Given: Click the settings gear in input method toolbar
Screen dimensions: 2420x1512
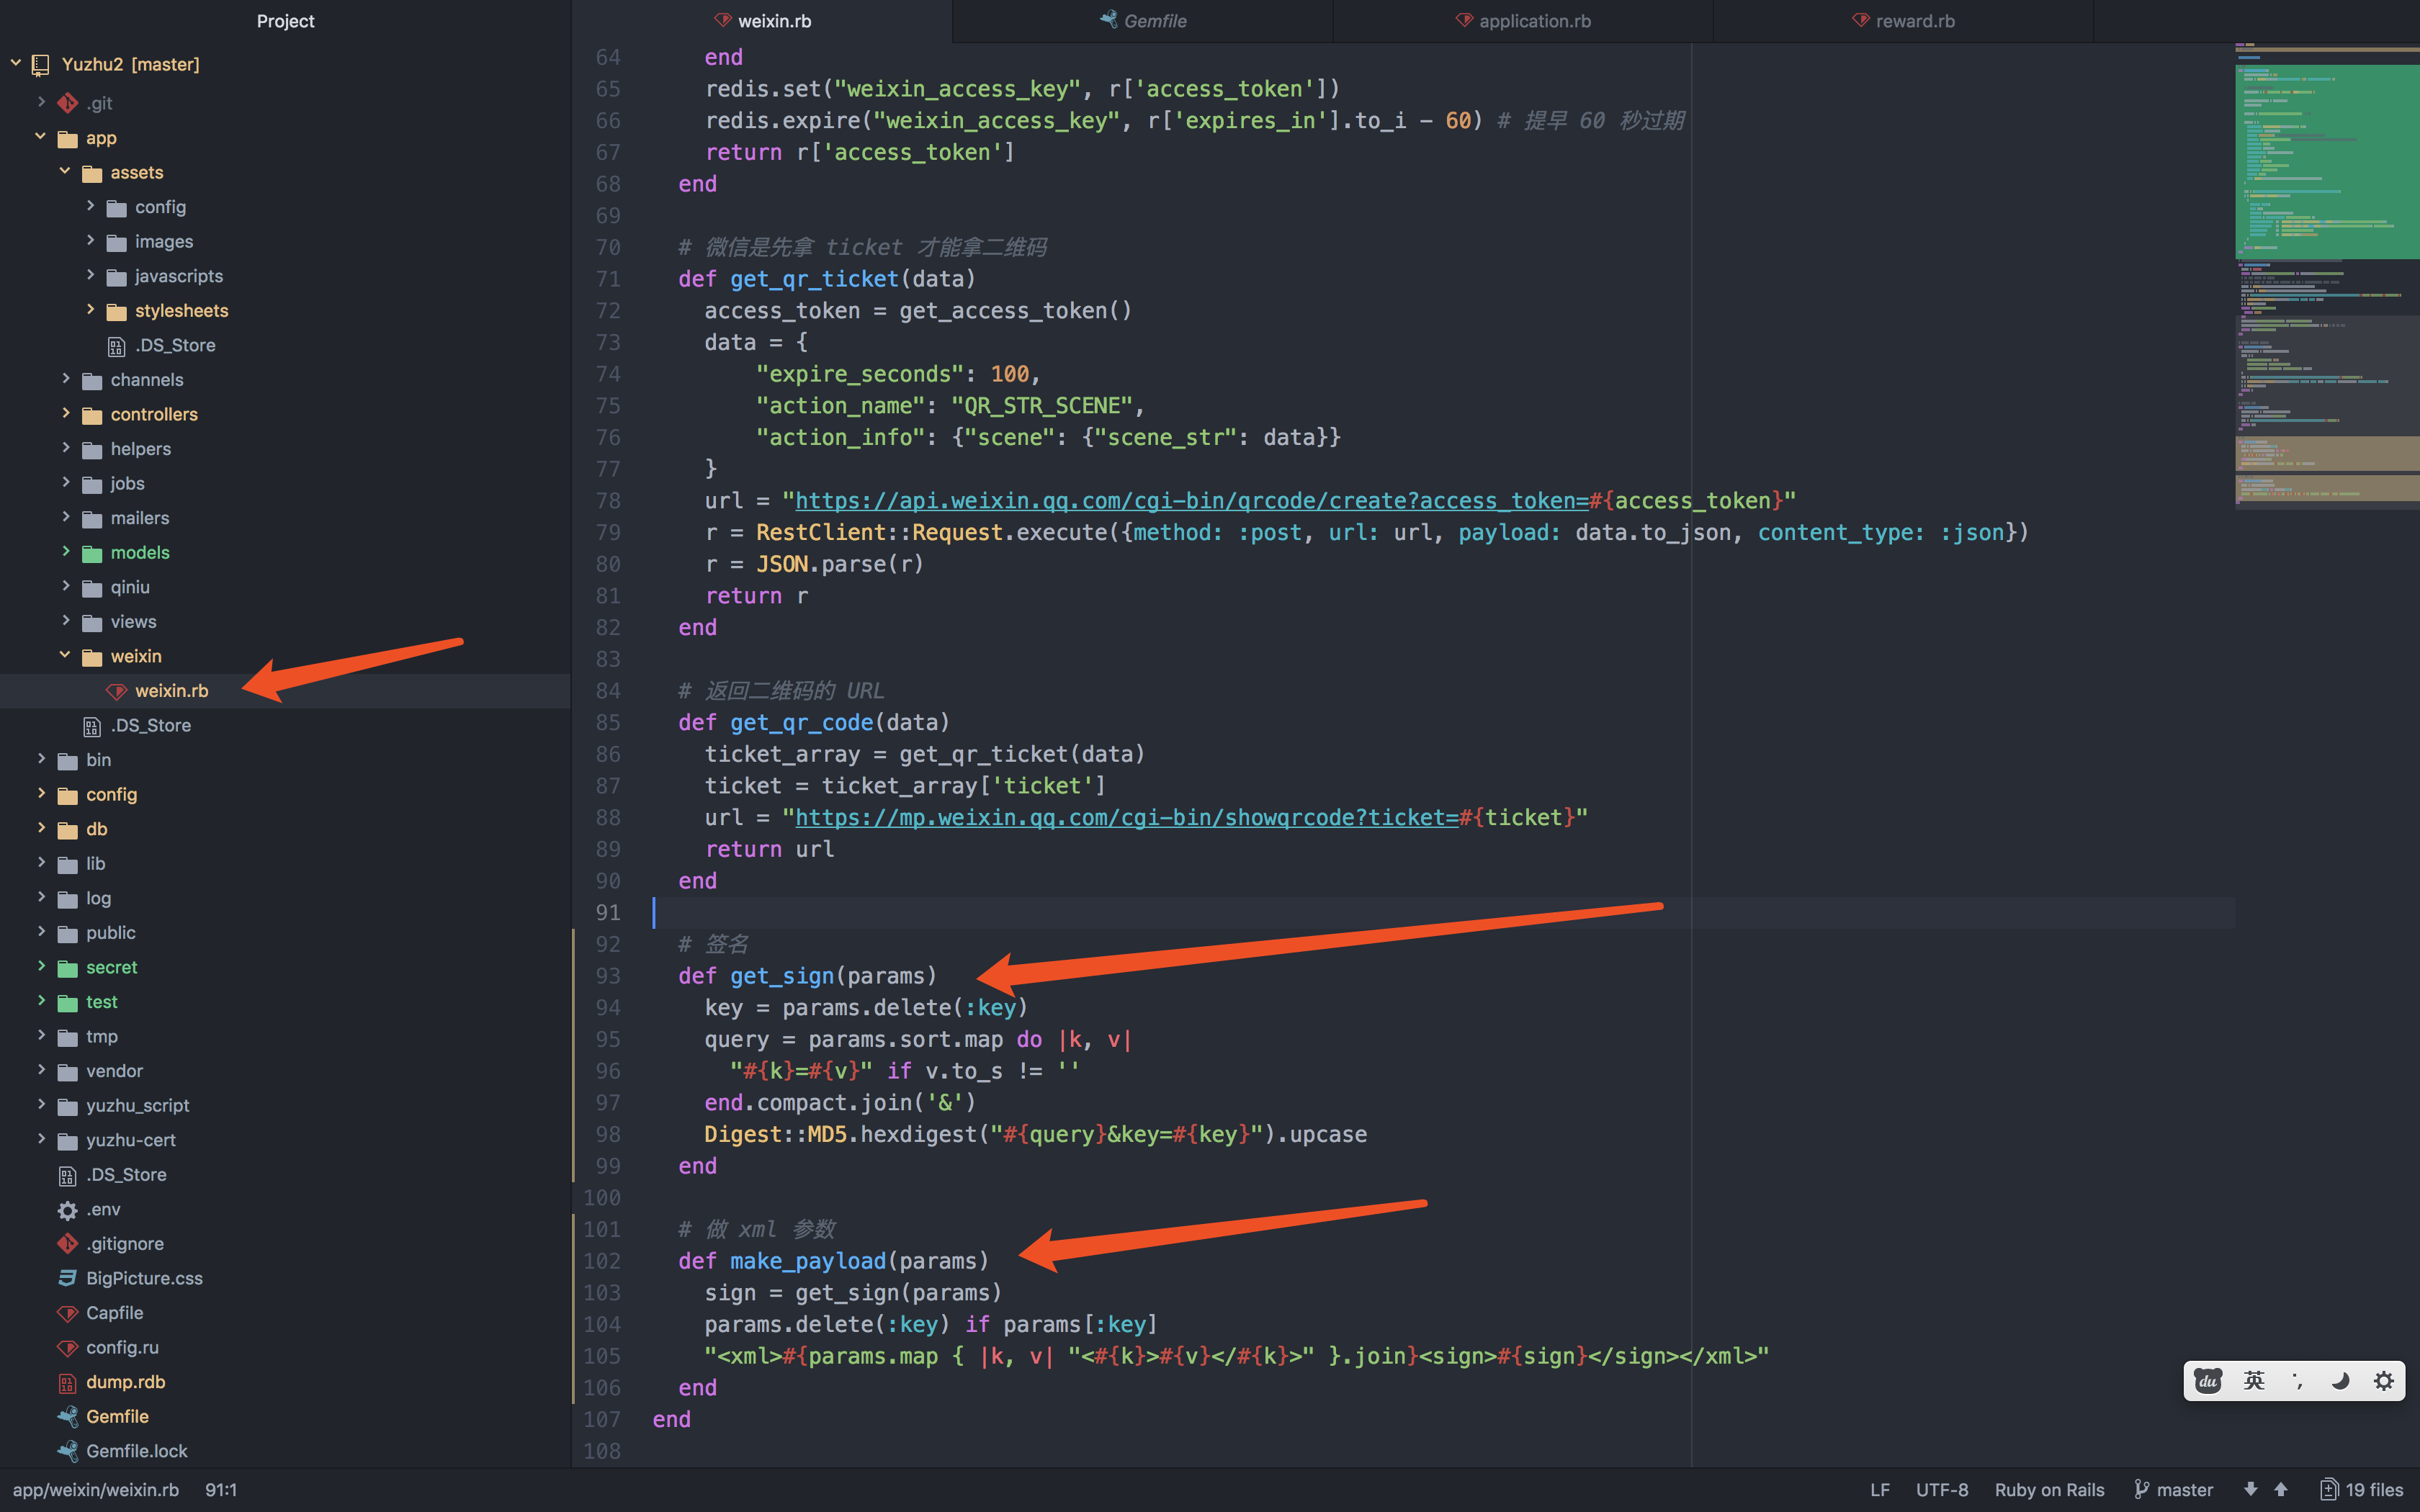Looking at the screenshot, I should tap(2384, 1381).
